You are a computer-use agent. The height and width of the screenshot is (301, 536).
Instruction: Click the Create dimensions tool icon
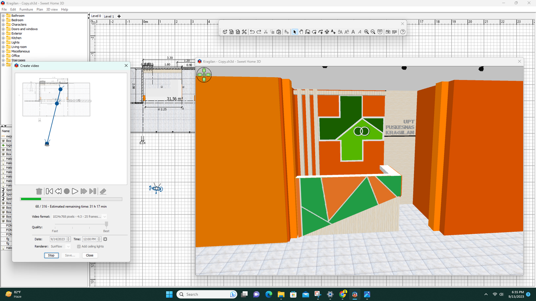click(x=327, y=32)
